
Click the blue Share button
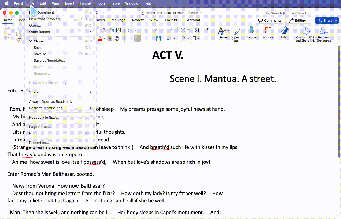(x=327, y=20)
